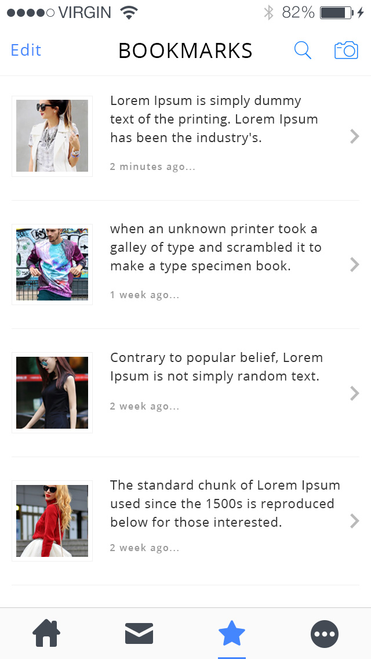Tap the battery indicator icon

337,13
